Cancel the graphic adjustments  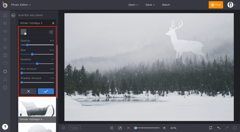pos(28,91)
